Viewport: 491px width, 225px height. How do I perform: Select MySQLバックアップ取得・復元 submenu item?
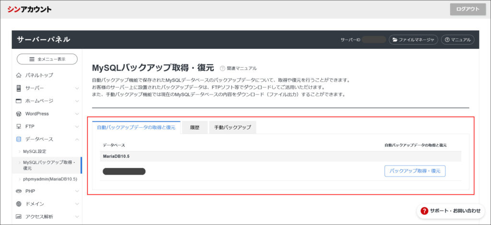[47, 165]
